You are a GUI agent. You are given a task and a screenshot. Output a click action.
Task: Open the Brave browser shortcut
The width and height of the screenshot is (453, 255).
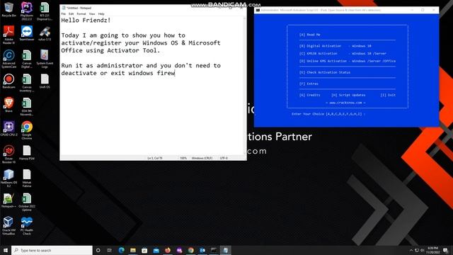click(8, 105)
